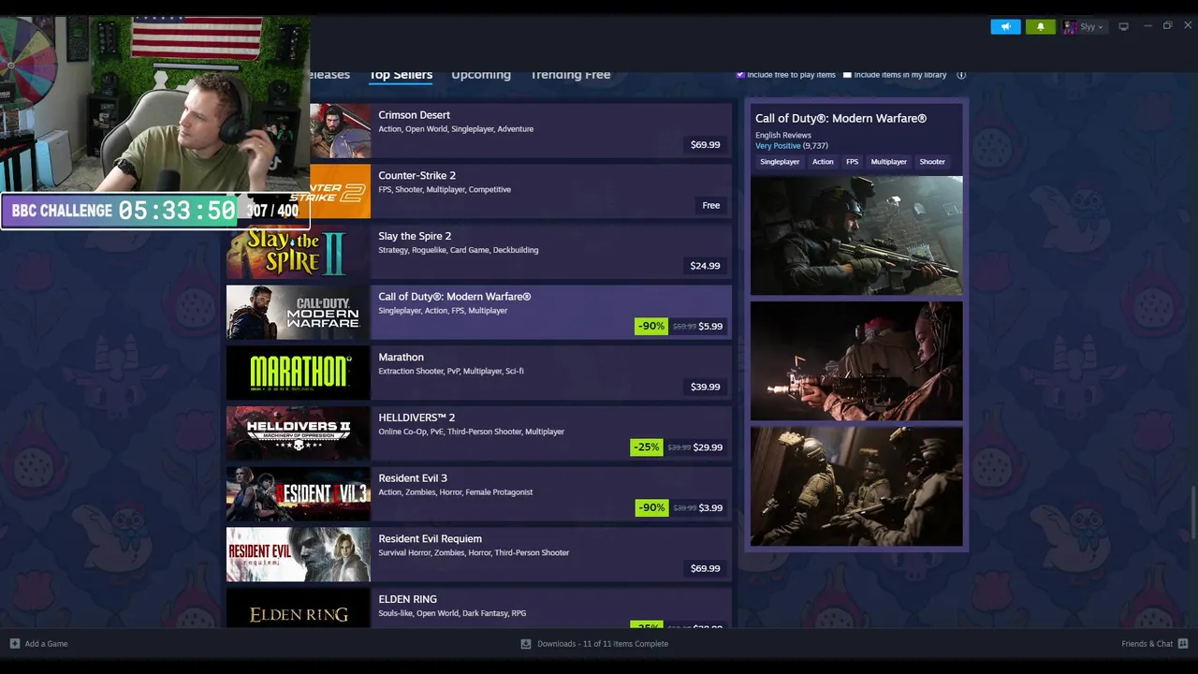
Task: Open Very Positive reviews link
Action: [778, 146]
